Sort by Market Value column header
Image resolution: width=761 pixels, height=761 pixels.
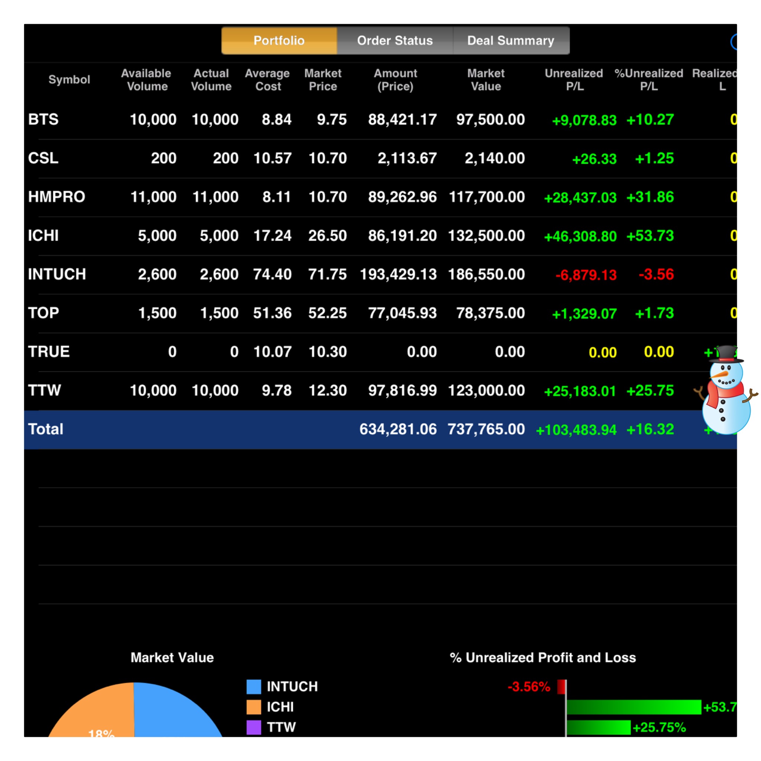click(x=486, y=80)
